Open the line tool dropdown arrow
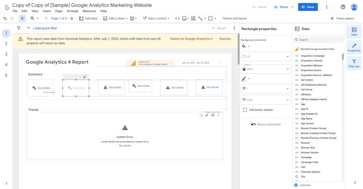Viewport: 363px width, 189px height. click(205, 18)
